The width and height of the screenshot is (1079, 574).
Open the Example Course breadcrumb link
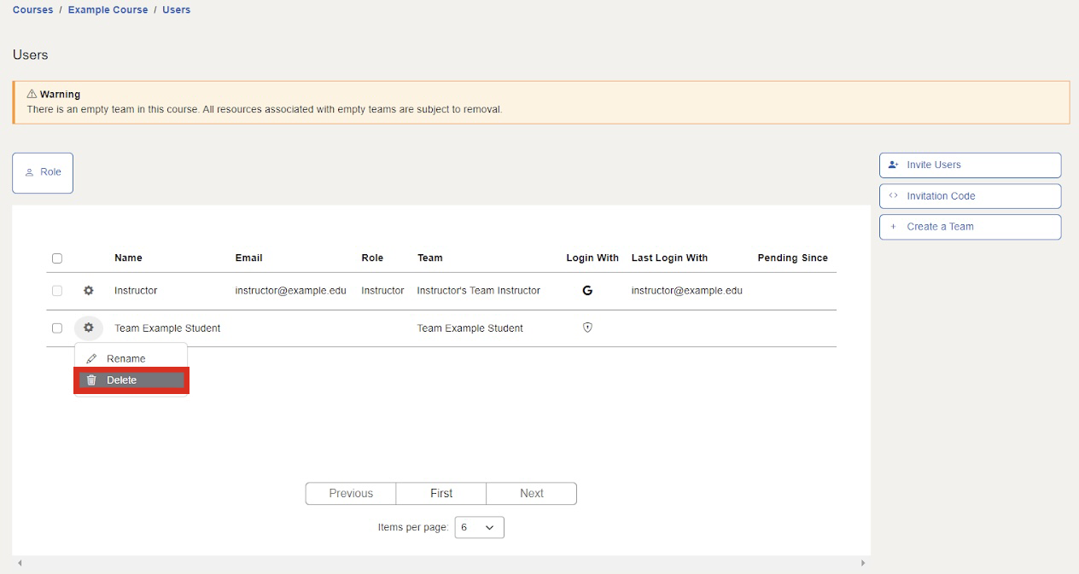pos(108,10)
